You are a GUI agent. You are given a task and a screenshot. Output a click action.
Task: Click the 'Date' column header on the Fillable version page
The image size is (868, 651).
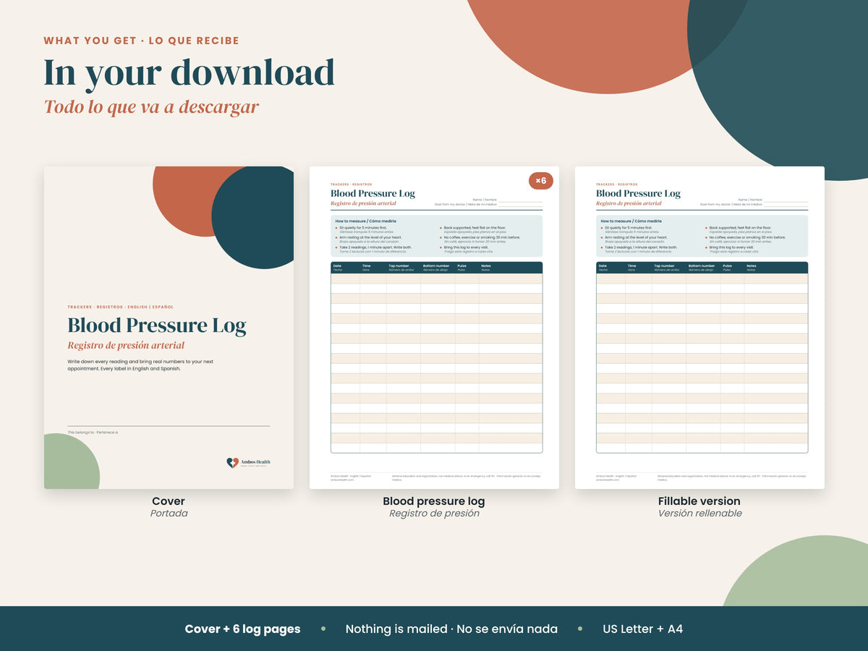[603, 267]
